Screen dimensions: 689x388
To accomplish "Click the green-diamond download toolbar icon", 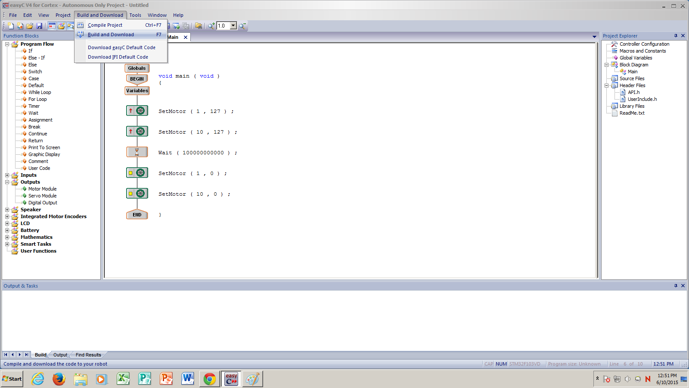I will [176, 26].
